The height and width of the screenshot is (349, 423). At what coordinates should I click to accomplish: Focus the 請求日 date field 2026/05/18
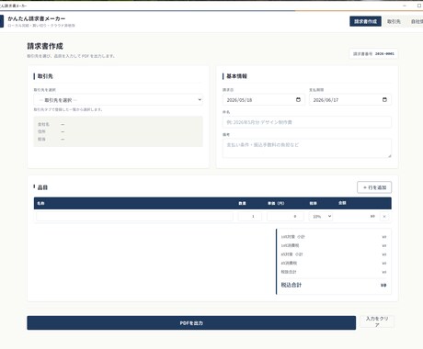tap(264, 100)
